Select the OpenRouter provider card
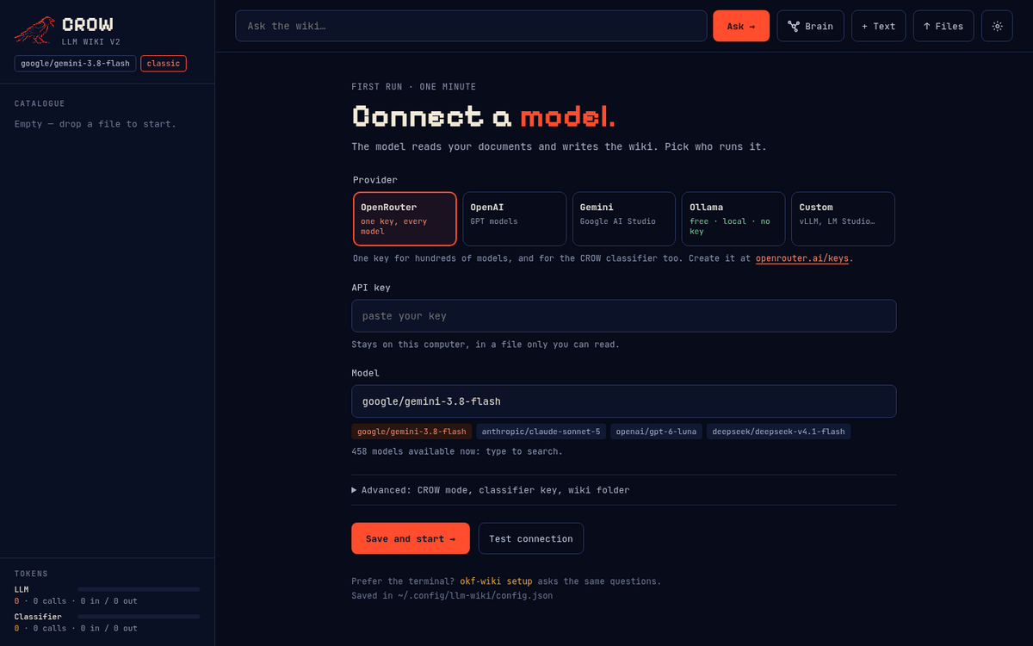The height and width of the screenshot is (646, 1033). point(405,219)
